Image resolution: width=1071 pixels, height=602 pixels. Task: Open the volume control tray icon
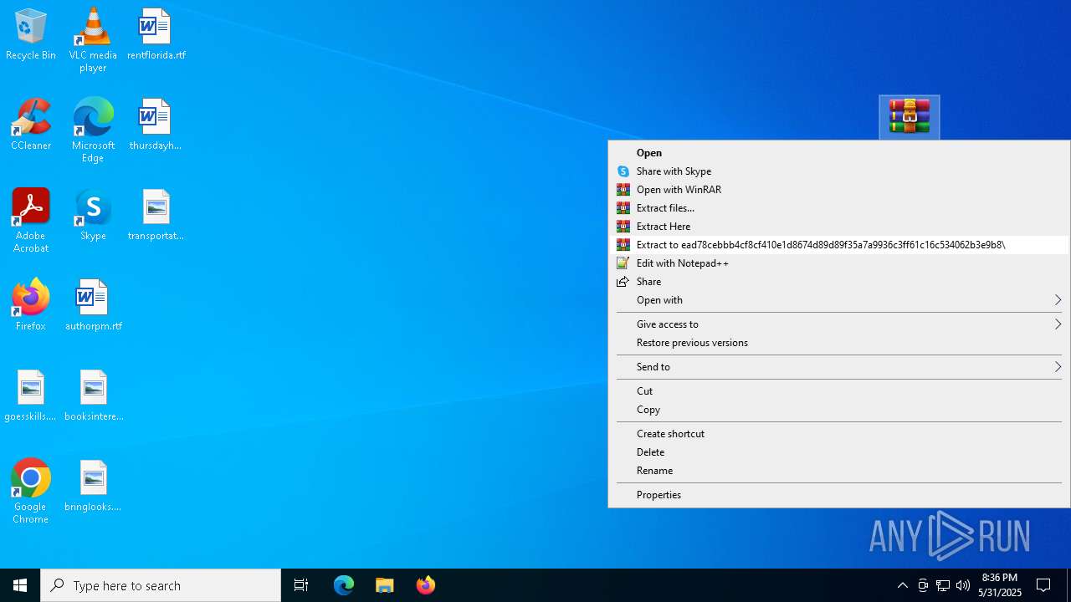[963, 585]
